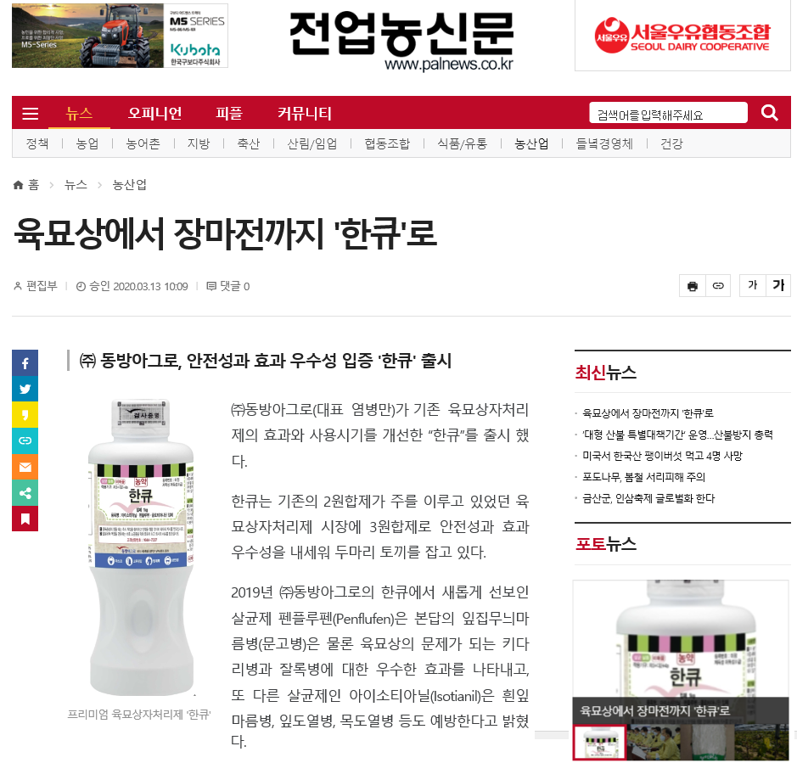797x763 pixels.
Task: Go home via breadcrumb house icon
Action: (x=19, y=185)
